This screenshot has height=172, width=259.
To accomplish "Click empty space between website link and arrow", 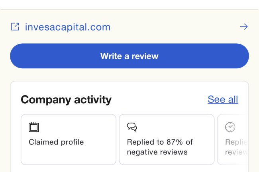I will [x=175, y=27].
